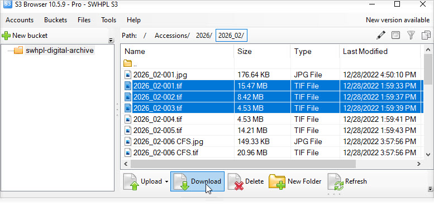Open the Buckets menu
434x207 pixels.
pos(56,20)
